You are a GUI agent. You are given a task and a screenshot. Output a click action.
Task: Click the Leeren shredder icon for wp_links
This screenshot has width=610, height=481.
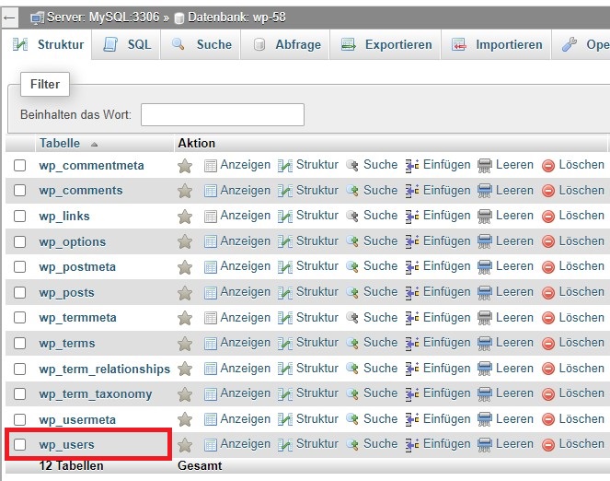pos(485,217)
